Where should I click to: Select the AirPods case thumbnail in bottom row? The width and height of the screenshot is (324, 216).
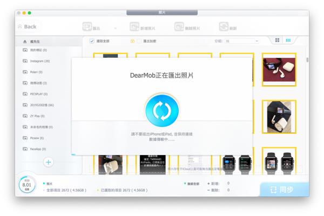click(x=110, y=165)
